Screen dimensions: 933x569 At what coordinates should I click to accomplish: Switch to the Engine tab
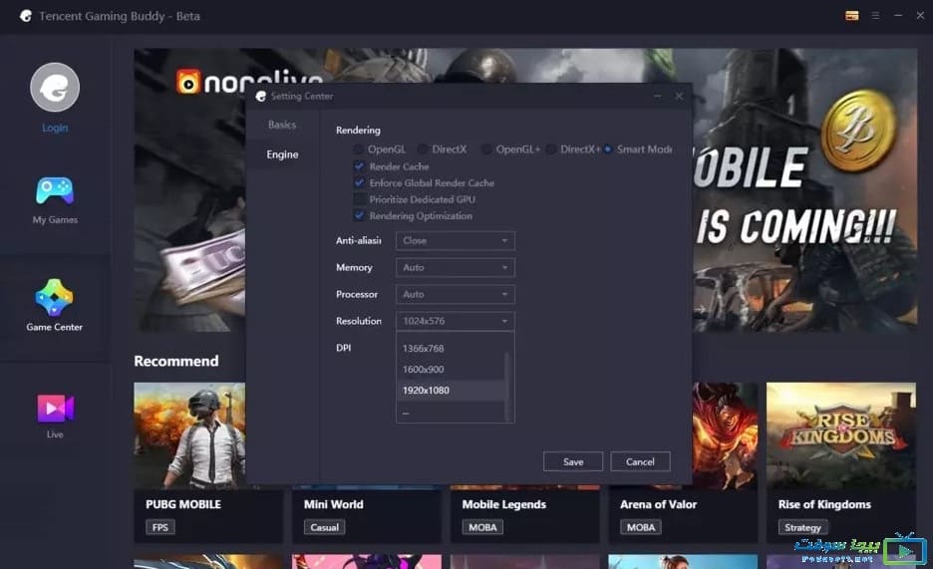(x=282, y=154)
